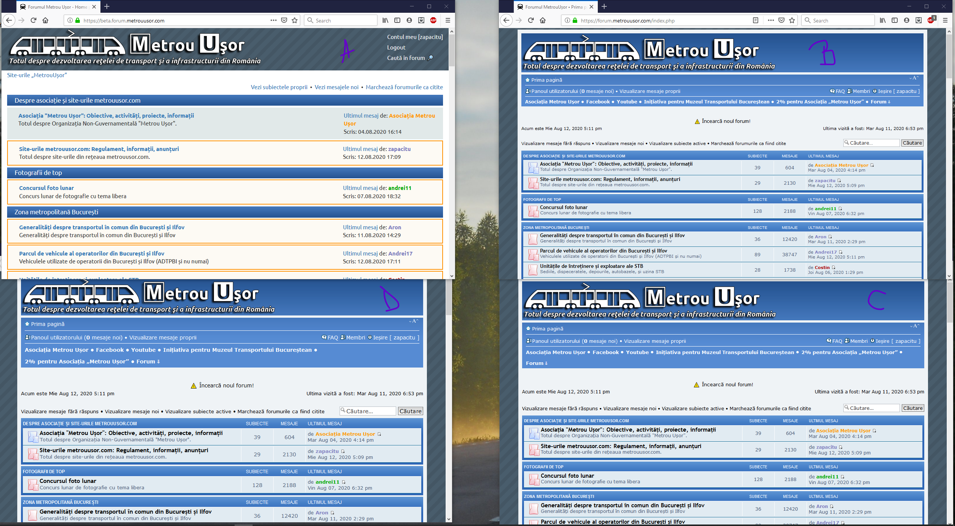Show site information for forum.metrouusor.com/index.php
The width and height of the screenshot is (955, 526).
567,20
